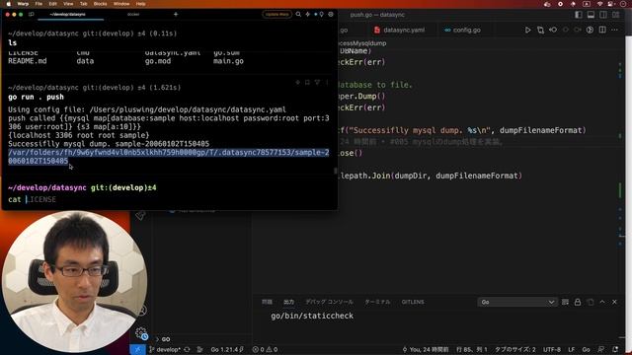Change UTF-8 encoding in status bar
The image size is (632, 355).
click(x=552, y=350)
